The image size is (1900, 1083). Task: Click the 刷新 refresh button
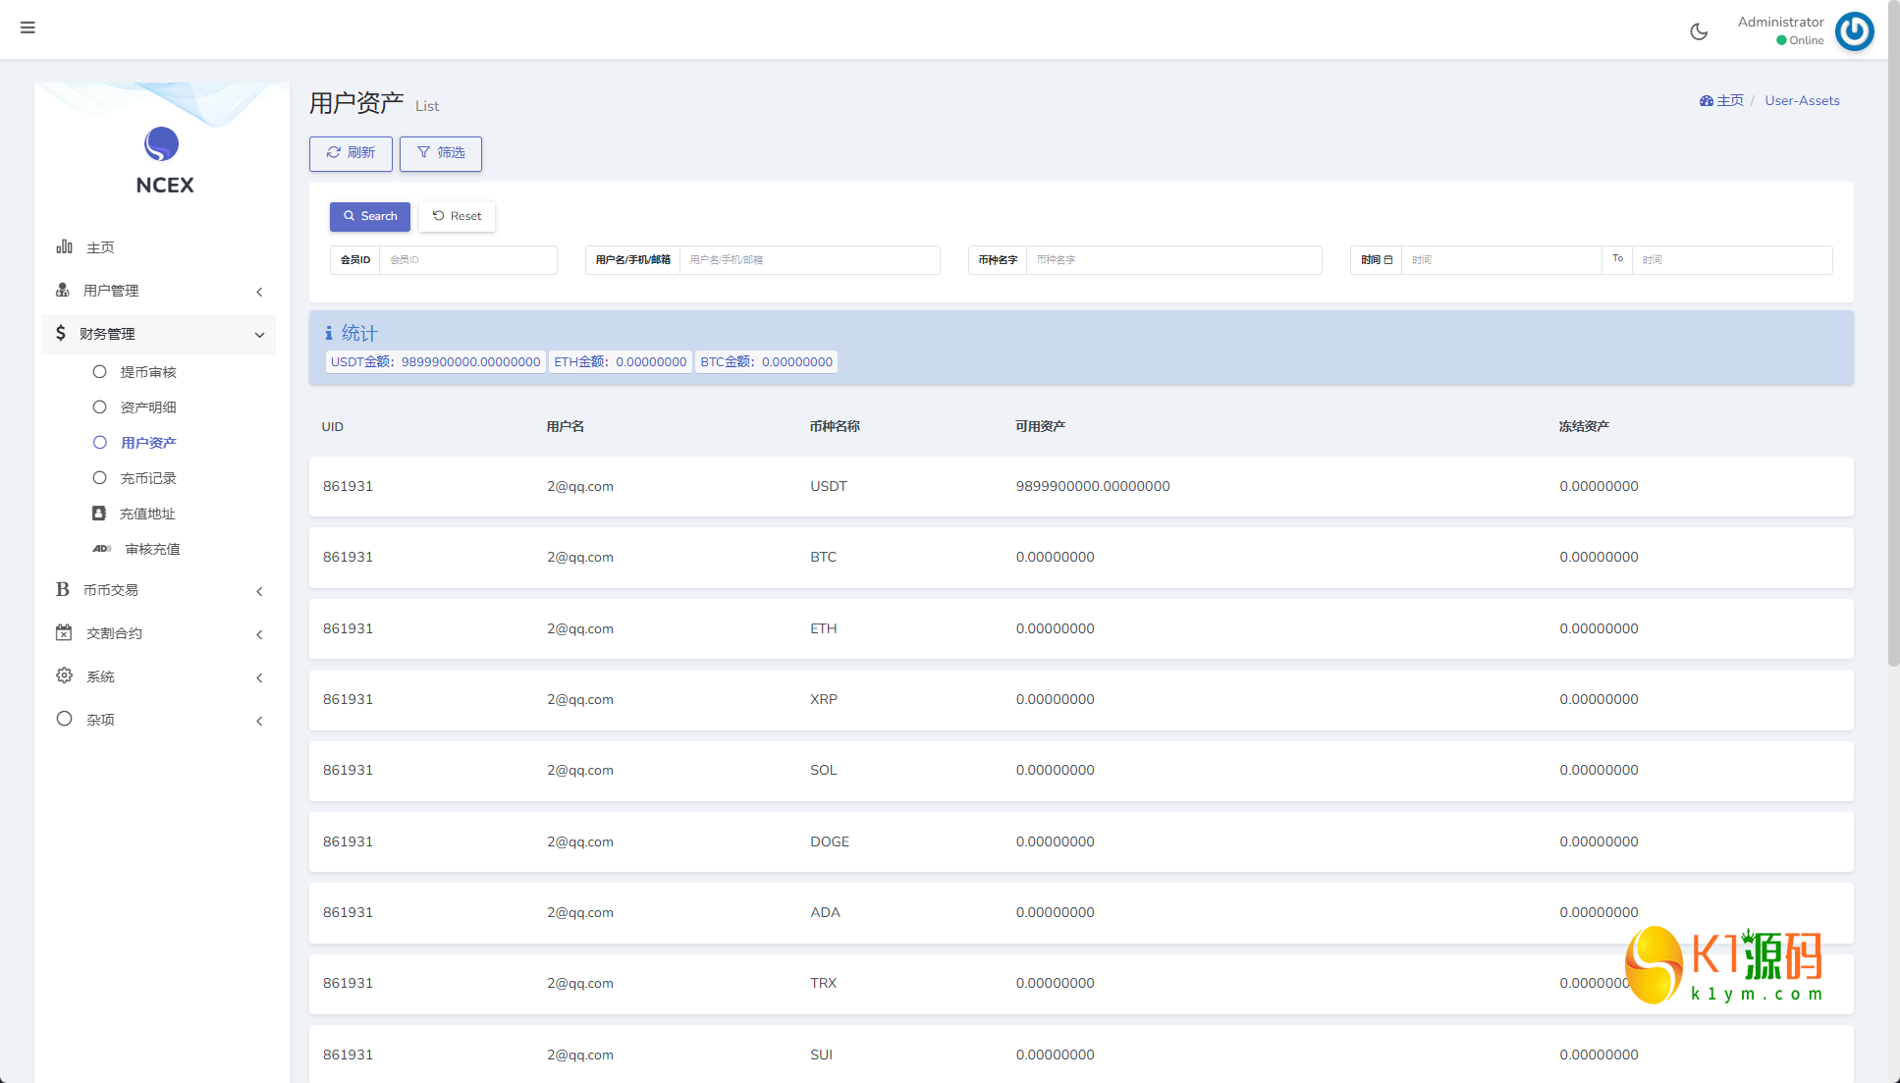tap(351, 153)
